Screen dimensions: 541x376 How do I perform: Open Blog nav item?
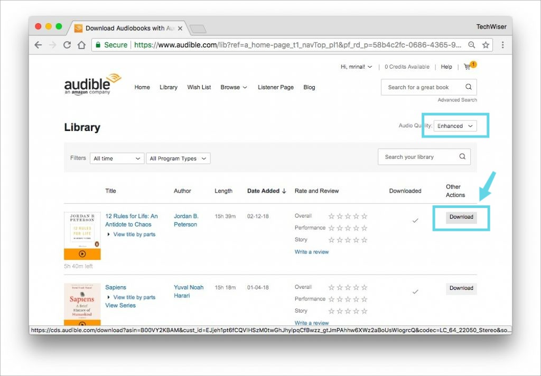pyautogui.click(x=309, y=87)
